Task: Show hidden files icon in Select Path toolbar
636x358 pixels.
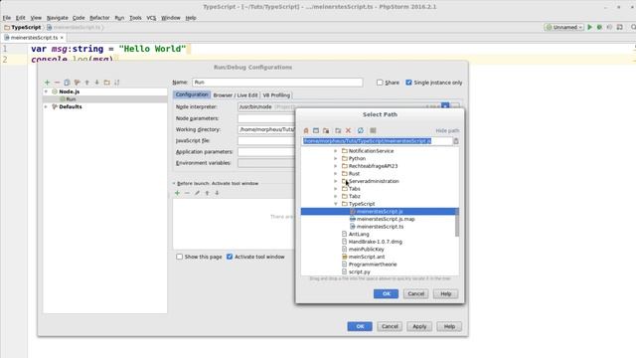Action: 373,130
